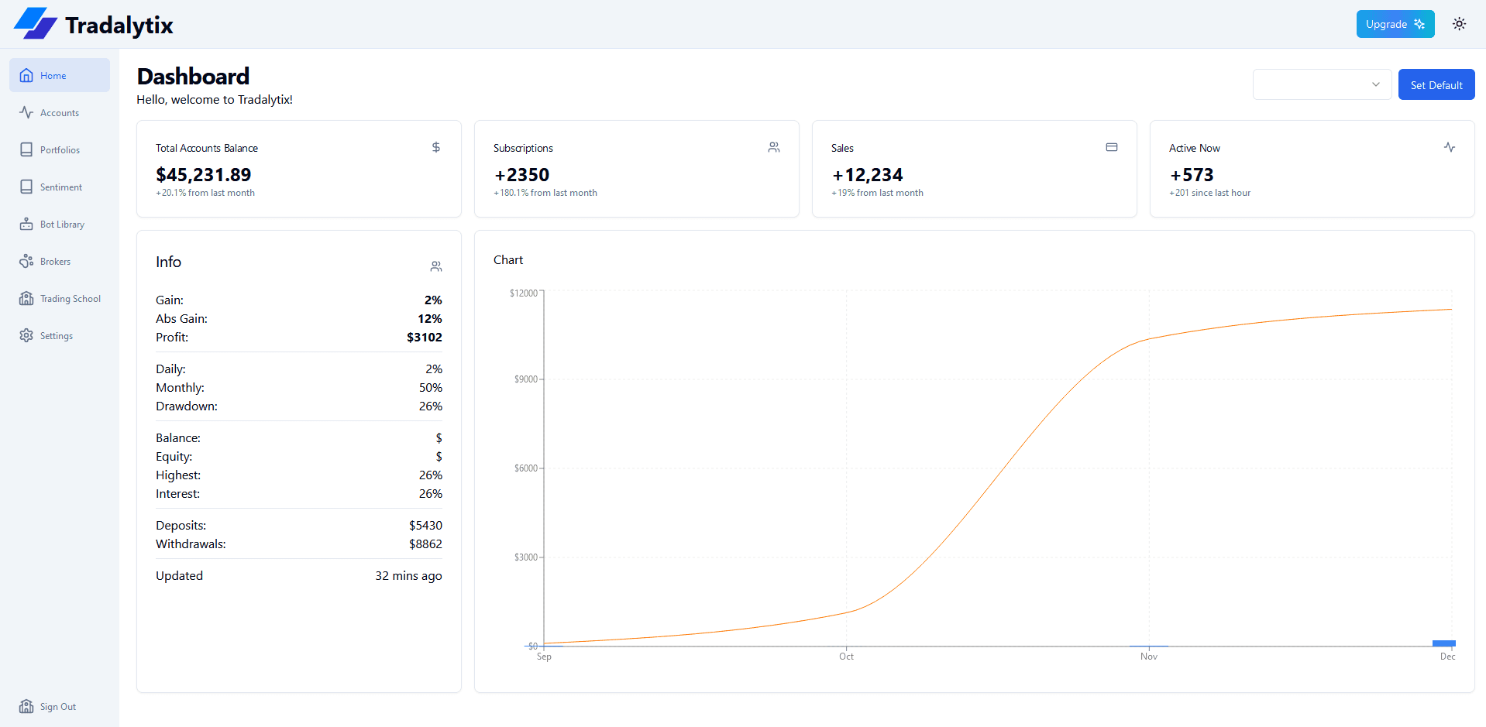Toggle light/dark theme with the sun icon

tap(1459, 24)
